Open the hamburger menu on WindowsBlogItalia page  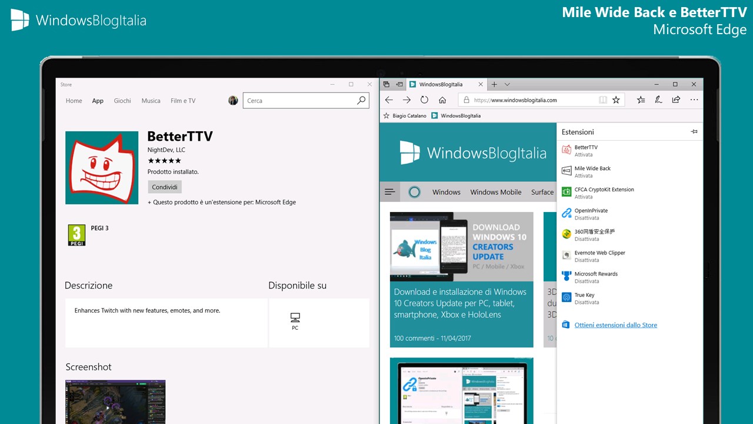click(389, 192)
